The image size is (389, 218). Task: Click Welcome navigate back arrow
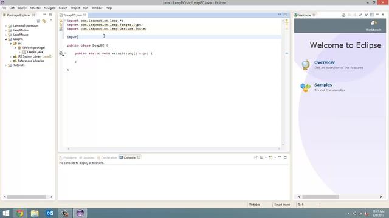coord(349,15)
